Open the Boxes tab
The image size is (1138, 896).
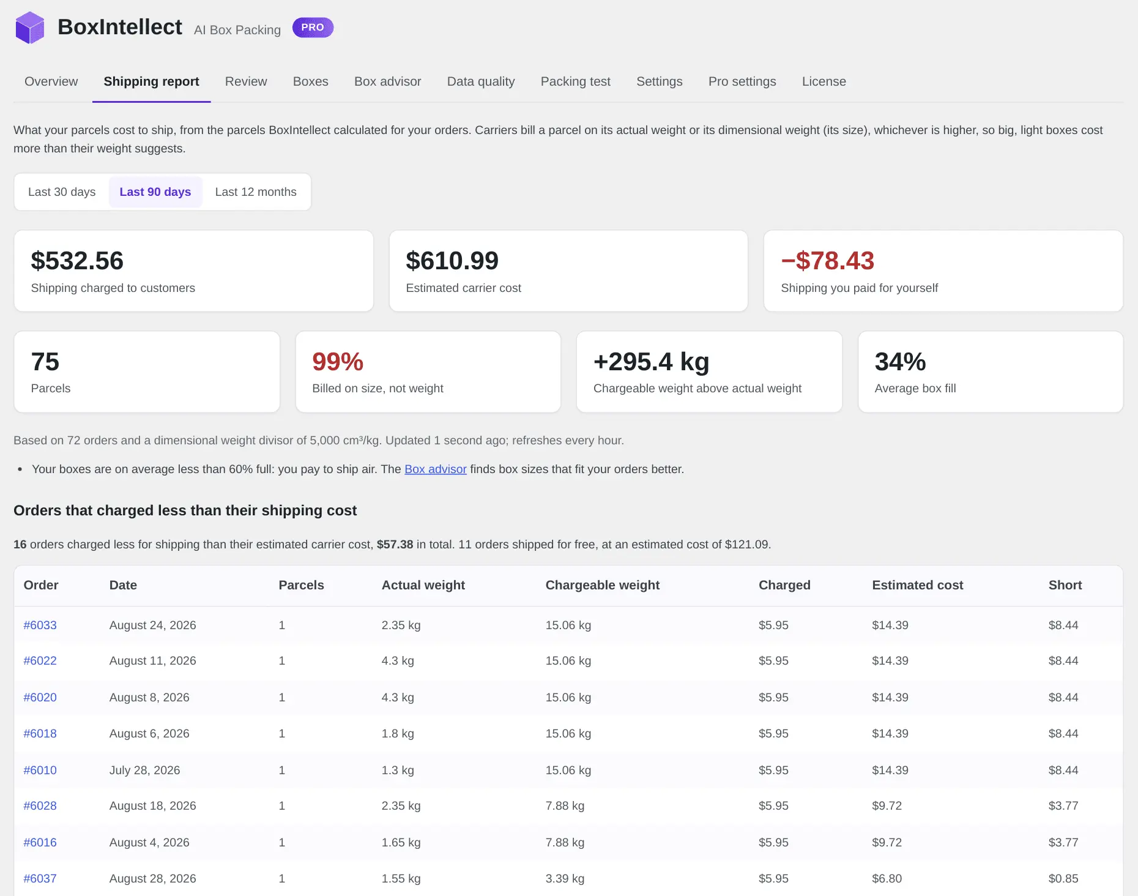(x=311, y=81)
